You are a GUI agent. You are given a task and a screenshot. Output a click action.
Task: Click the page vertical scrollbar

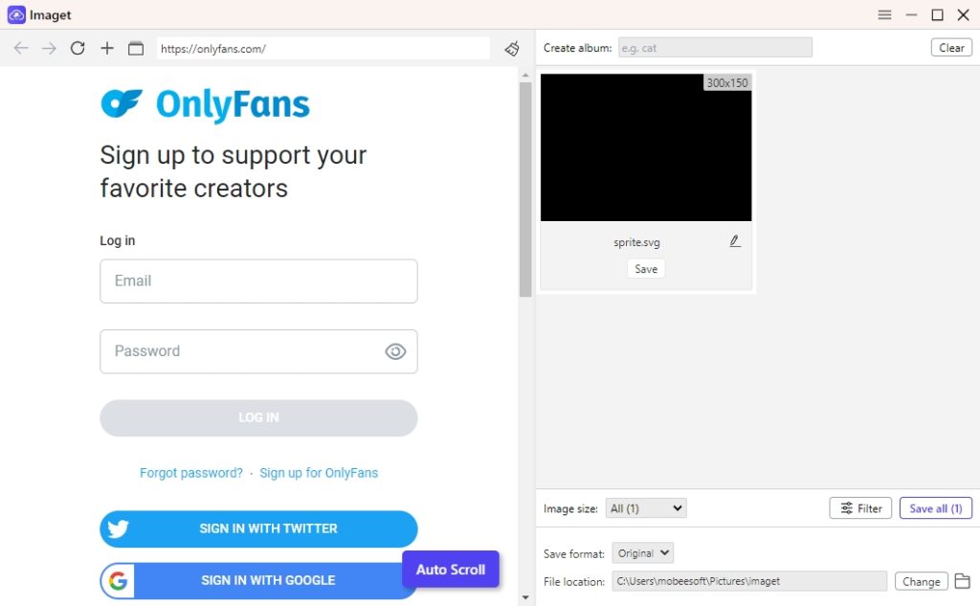tap(525, 191)
